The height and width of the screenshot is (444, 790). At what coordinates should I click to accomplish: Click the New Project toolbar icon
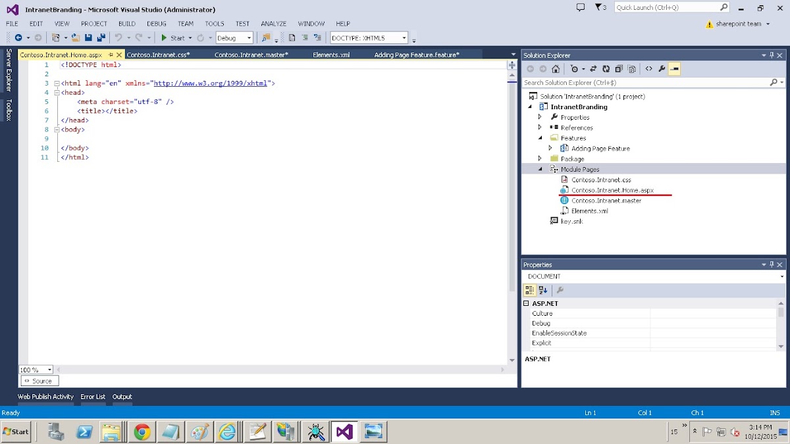[x=56, y=38]
